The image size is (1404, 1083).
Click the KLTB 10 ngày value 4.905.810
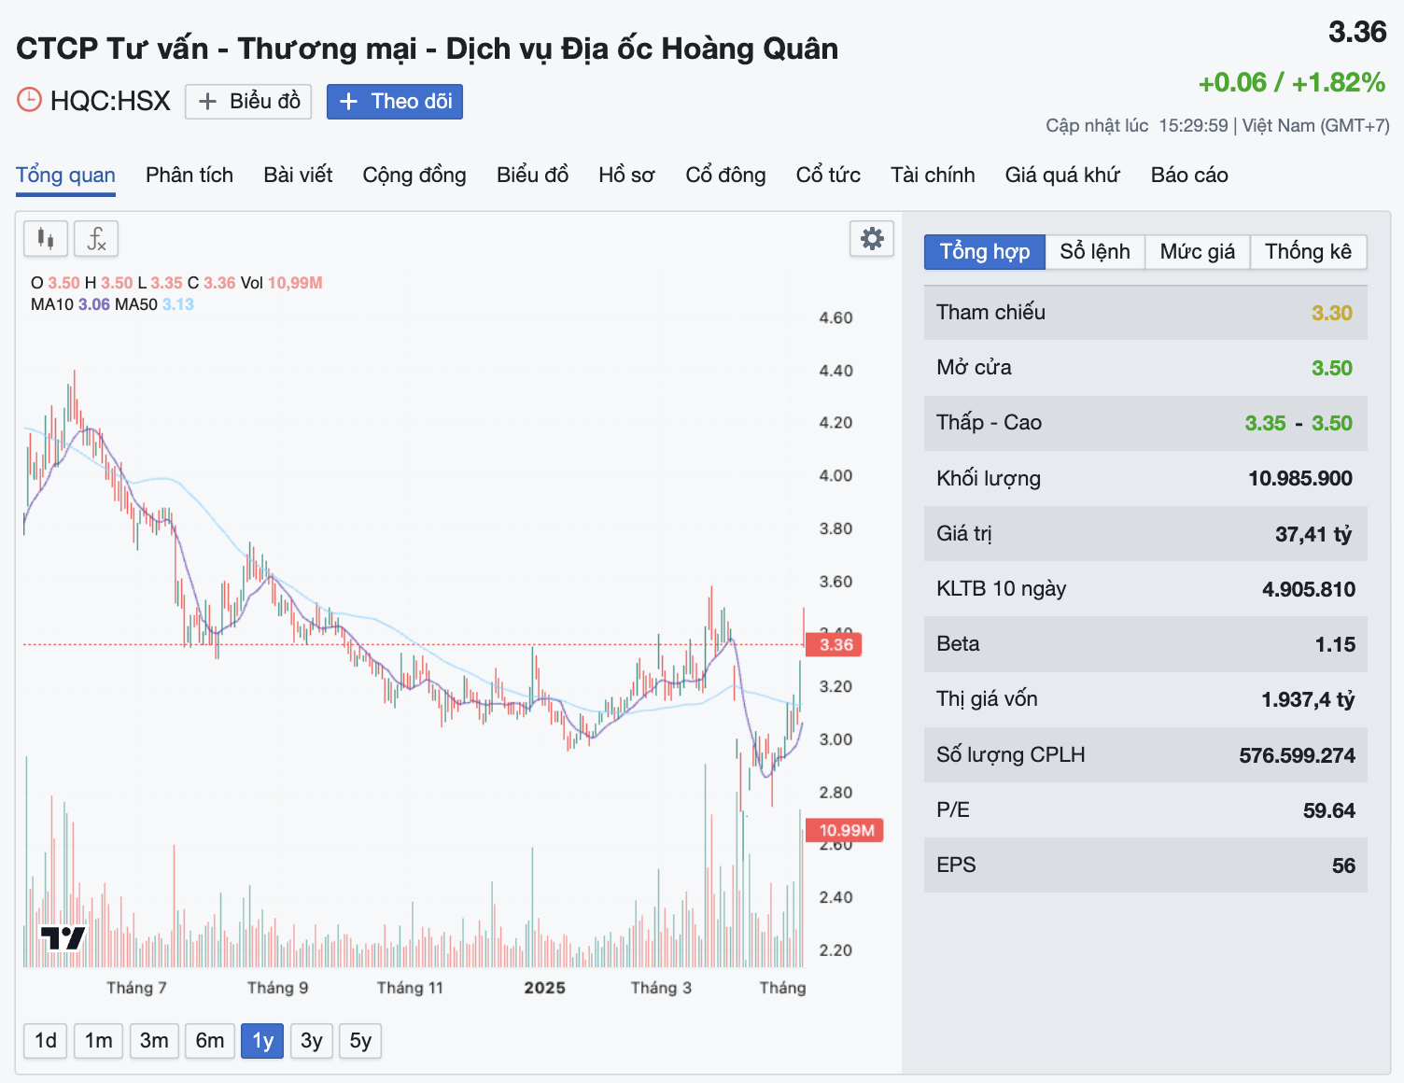tap(1309, 589)
